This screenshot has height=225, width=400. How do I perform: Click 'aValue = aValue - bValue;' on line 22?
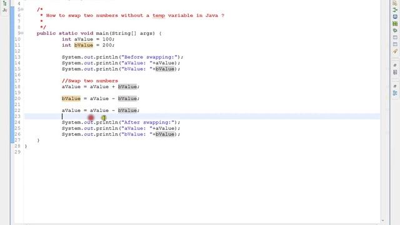(101, 111)
